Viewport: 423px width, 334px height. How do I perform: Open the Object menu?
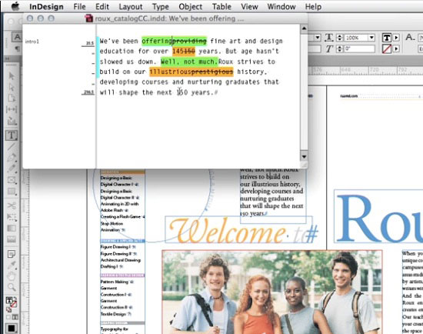[x=190, y=6]
